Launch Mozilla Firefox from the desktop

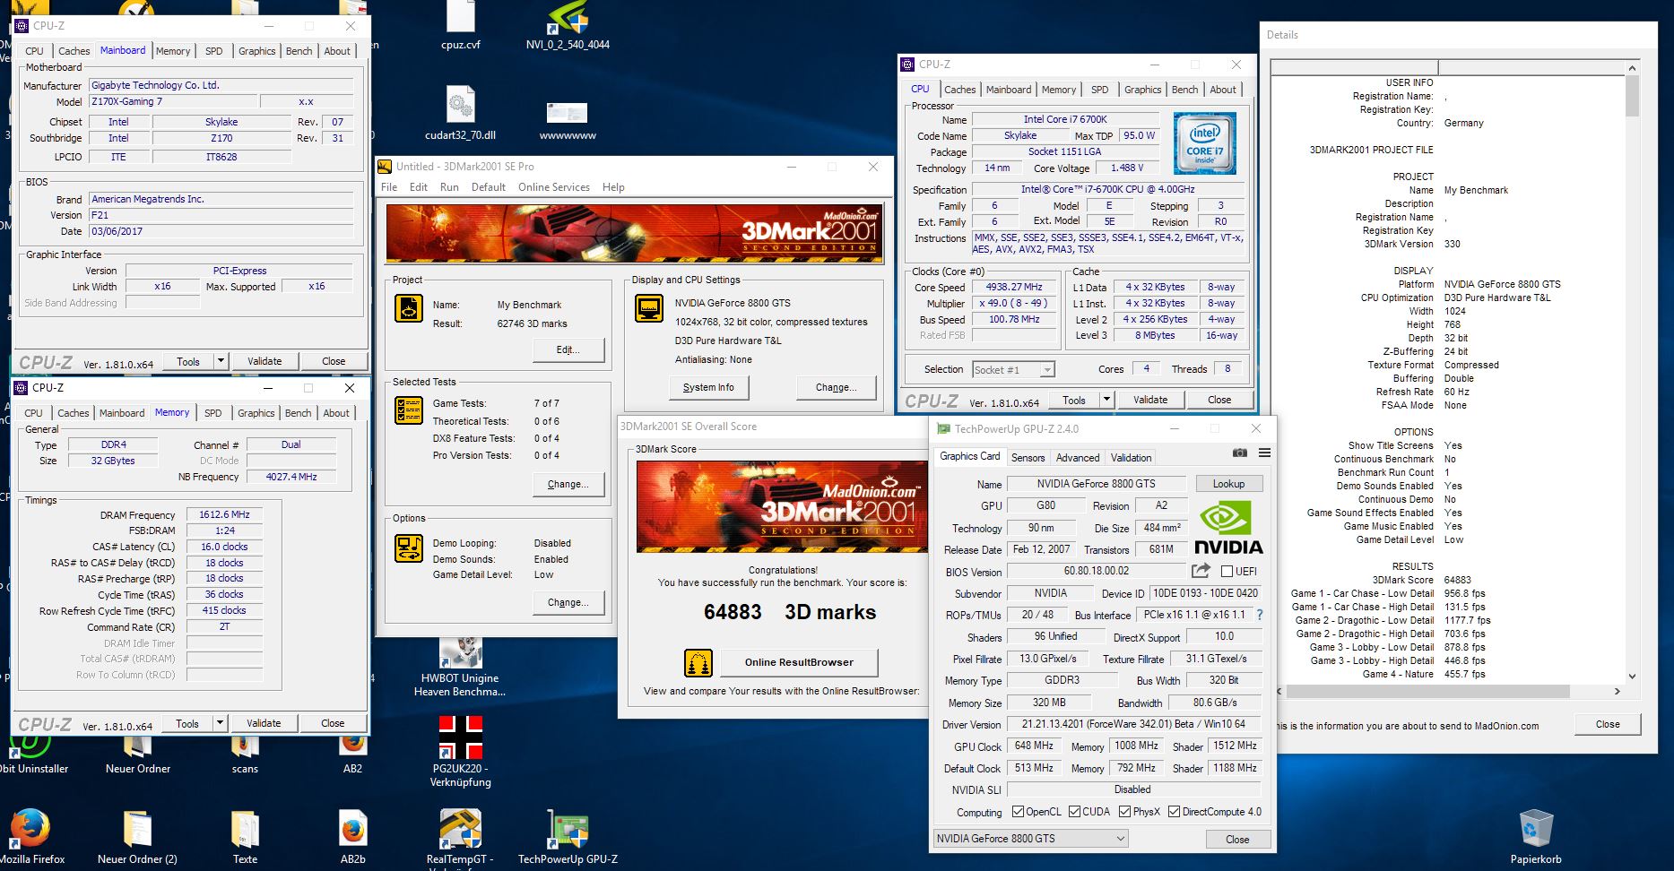point(31,836)
